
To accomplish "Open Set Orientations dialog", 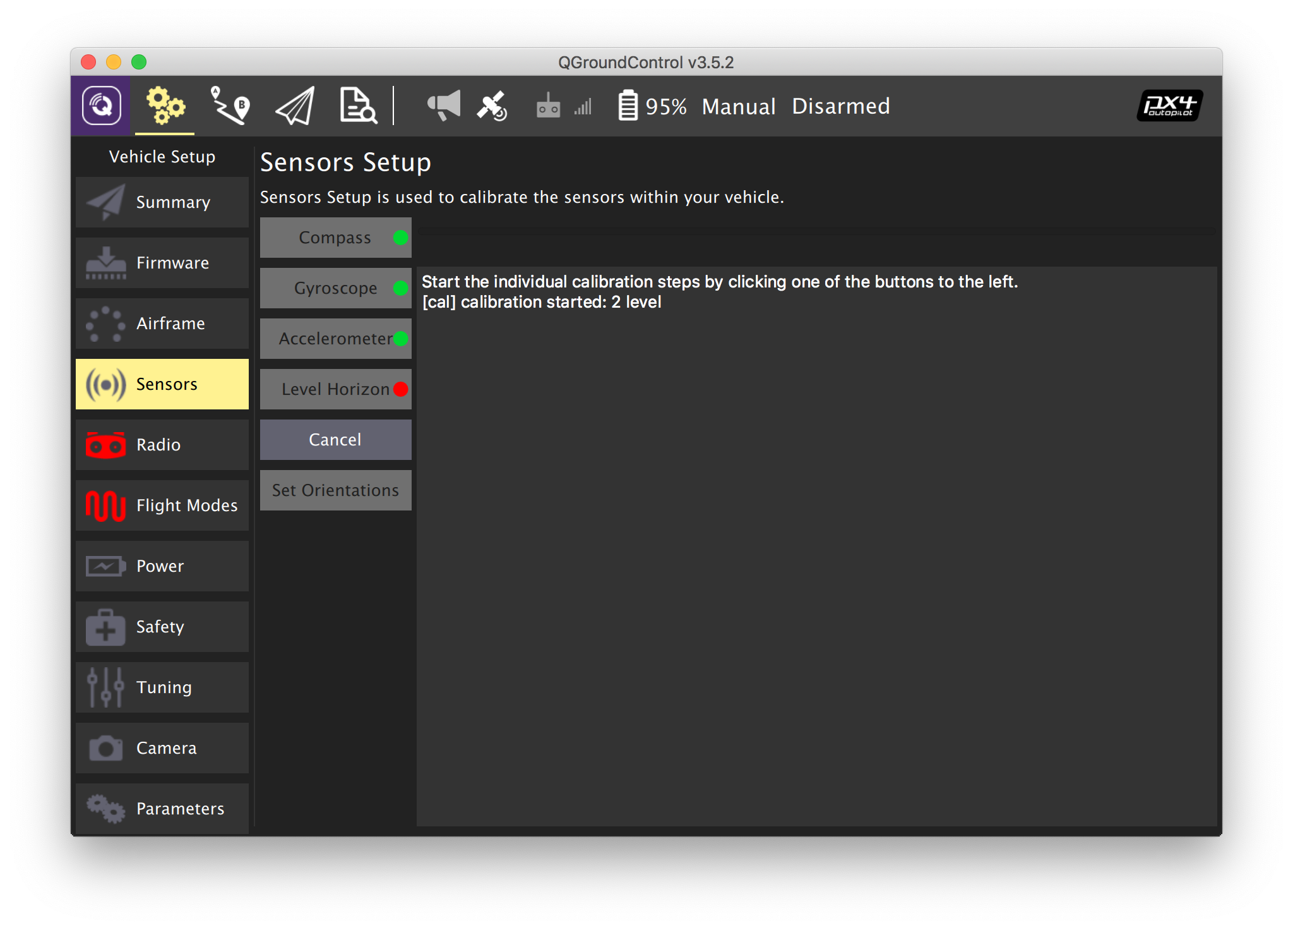I will pos(336,490).
